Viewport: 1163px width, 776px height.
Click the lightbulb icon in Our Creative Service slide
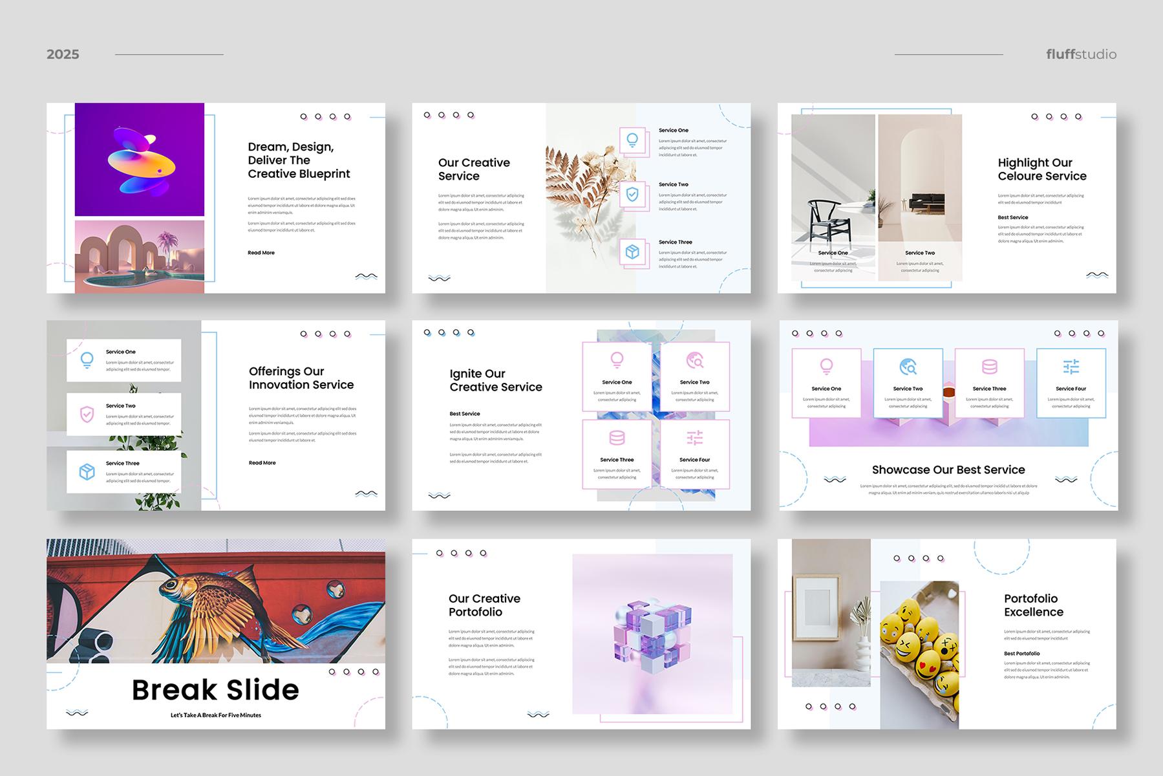click(632, 140)
